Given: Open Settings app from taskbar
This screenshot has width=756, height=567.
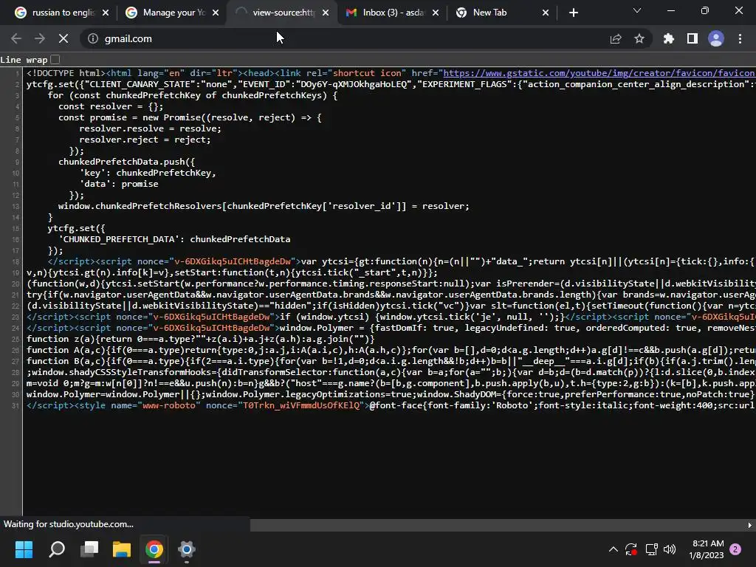Looking at the screenshot, I should (187, 549).
